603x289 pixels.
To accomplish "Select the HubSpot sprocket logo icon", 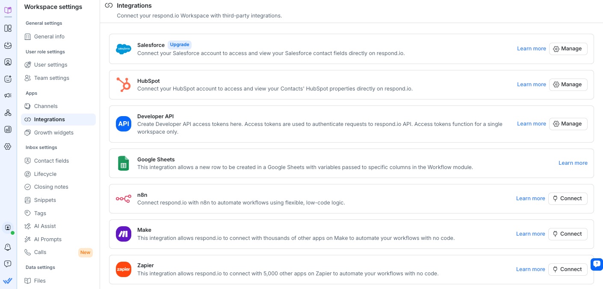I will [124, 85].
